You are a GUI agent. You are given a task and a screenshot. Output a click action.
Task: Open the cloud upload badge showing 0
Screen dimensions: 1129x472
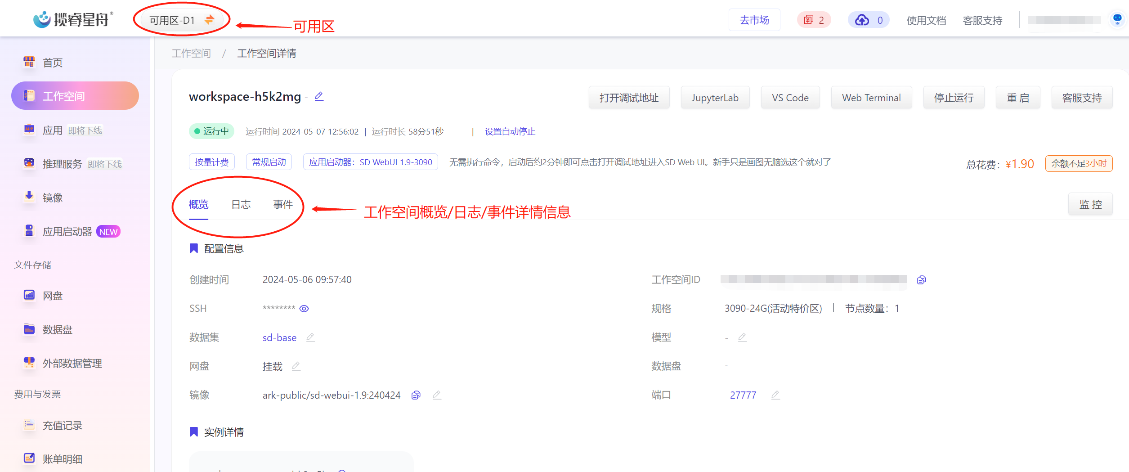coord(869,20)
